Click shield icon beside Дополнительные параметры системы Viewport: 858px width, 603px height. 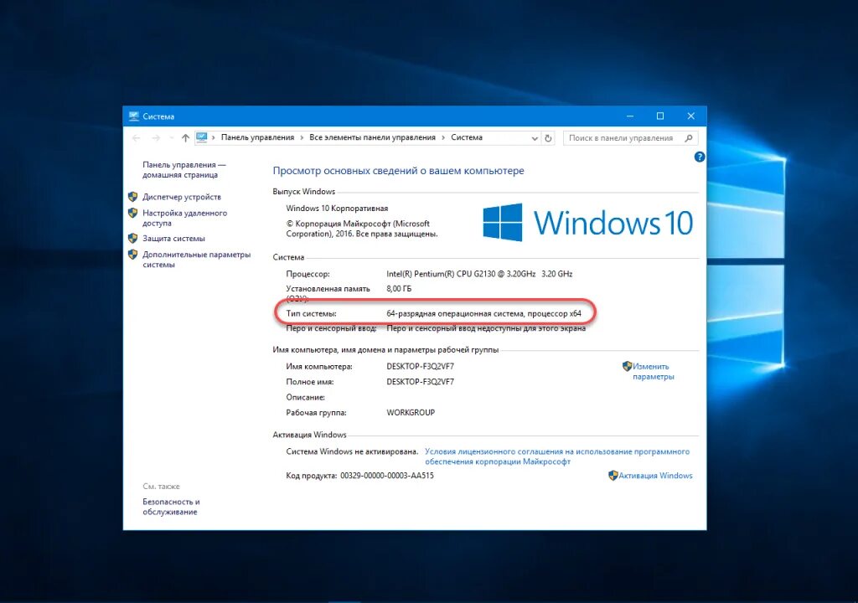tap(132, 255)
